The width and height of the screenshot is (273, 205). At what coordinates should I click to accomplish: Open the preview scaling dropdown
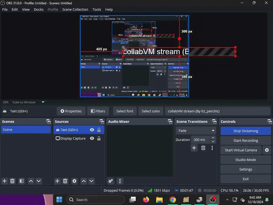coord(43,102)
